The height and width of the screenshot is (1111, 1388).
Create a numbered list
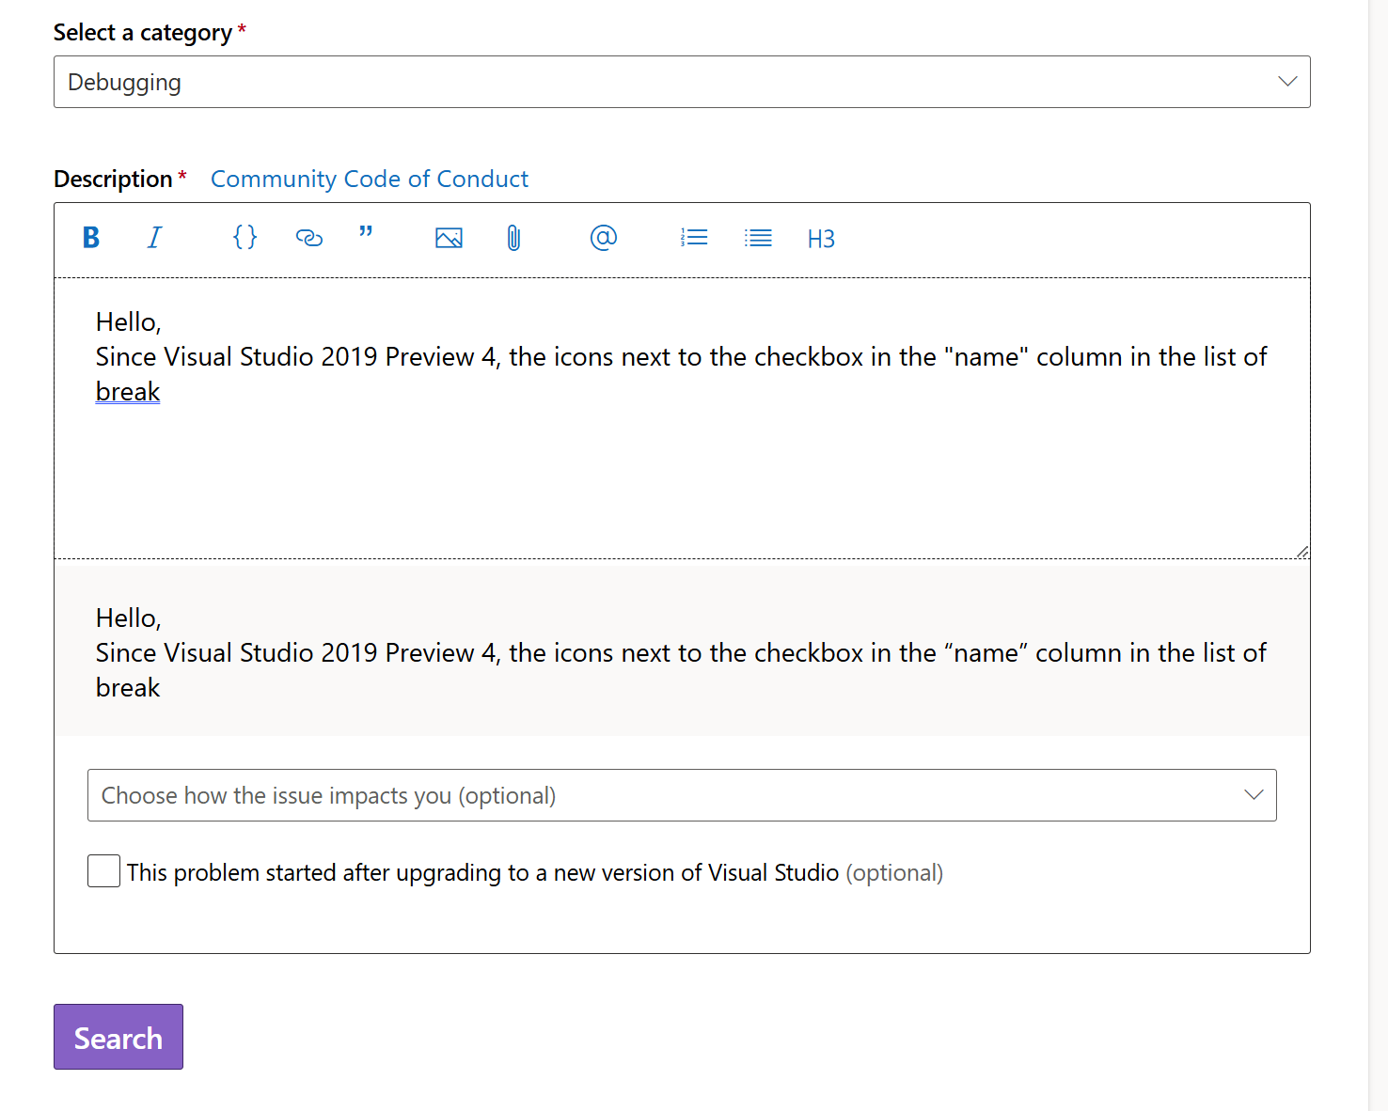pos(694,238)
